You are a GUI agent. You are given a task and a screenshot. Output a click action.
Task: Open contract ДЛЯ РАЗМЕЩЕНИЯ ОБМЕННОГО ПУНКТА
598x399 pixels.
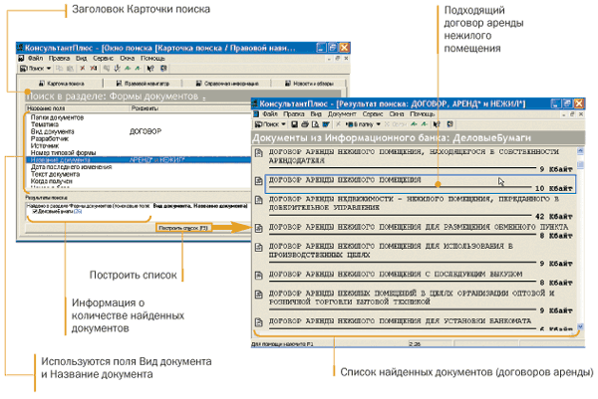[419, 227]
